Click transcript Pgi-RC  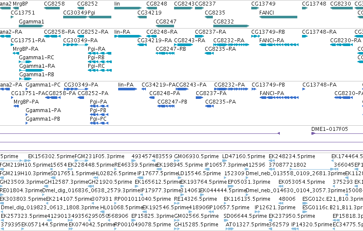100,70
